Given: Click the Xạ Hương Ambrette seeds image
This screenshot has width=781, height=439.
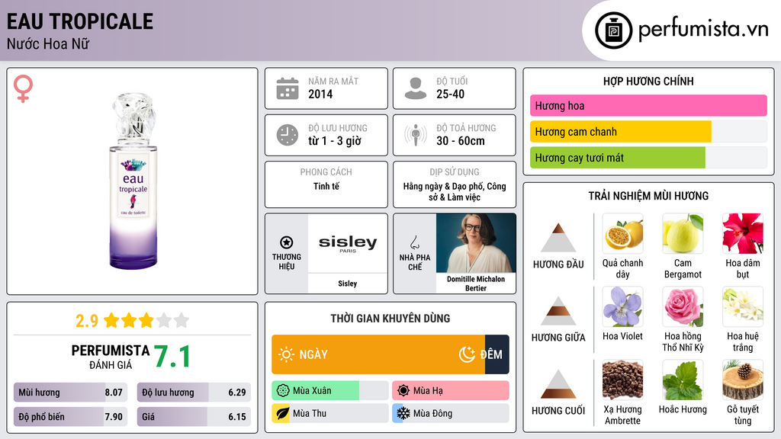Looking at the screenshot, I should (622, 380).
